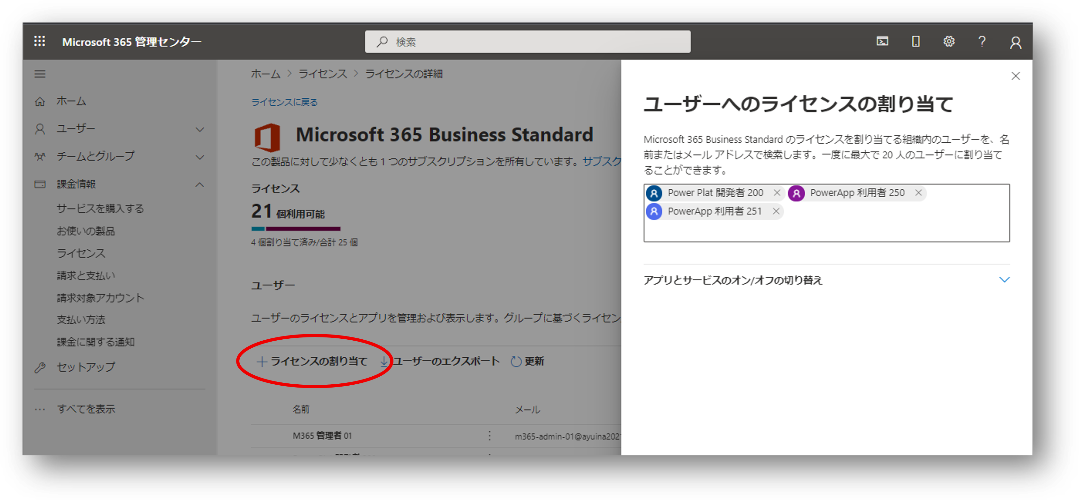Click ホーム in the breadcrumb
This screenshot has width=1079, height=501.
tap(265, 74)
